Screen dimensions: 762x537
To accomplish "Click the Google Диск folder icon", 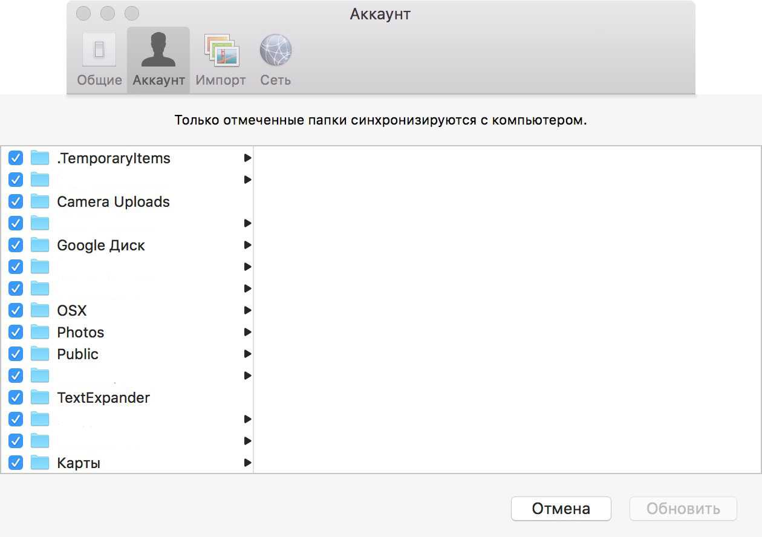I will 40,246.
